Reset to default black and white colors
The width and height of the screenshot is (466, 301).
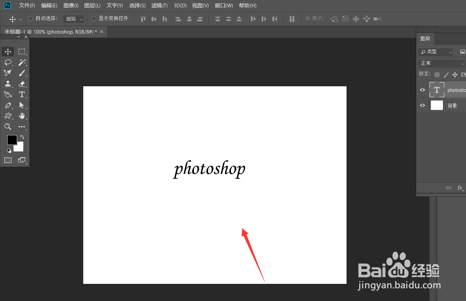click(9, 151)
